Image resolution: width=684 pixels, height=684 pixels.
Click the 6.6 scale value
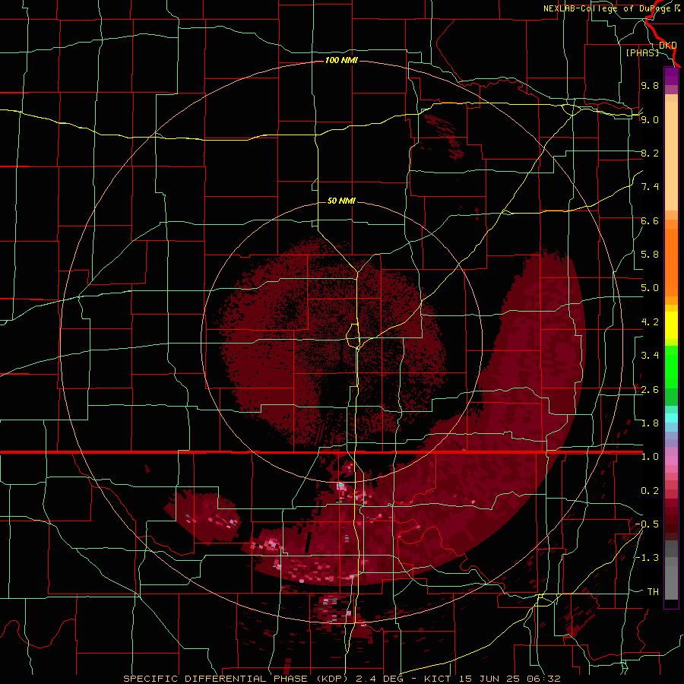click(x=650, y=220)
